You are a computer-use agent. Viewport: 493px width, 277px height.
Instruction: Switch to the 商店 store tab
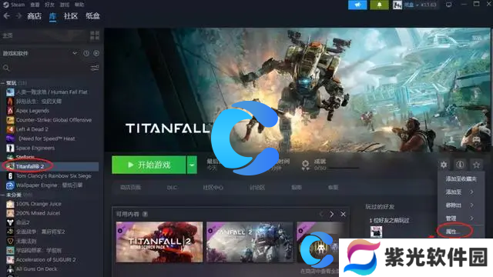(34, 16)
